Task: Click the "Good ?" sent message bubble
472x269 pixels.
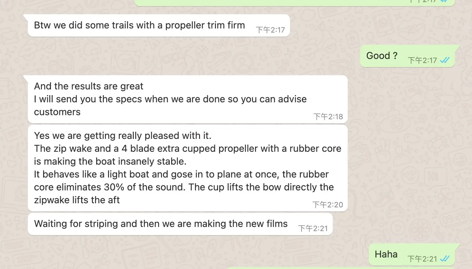Action: [382, 56]
